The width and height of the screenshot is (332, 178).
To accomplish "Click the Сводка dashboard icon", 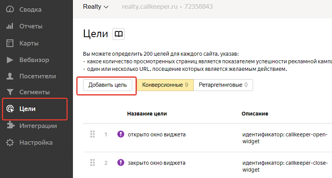I will click(x=10, y=9).
